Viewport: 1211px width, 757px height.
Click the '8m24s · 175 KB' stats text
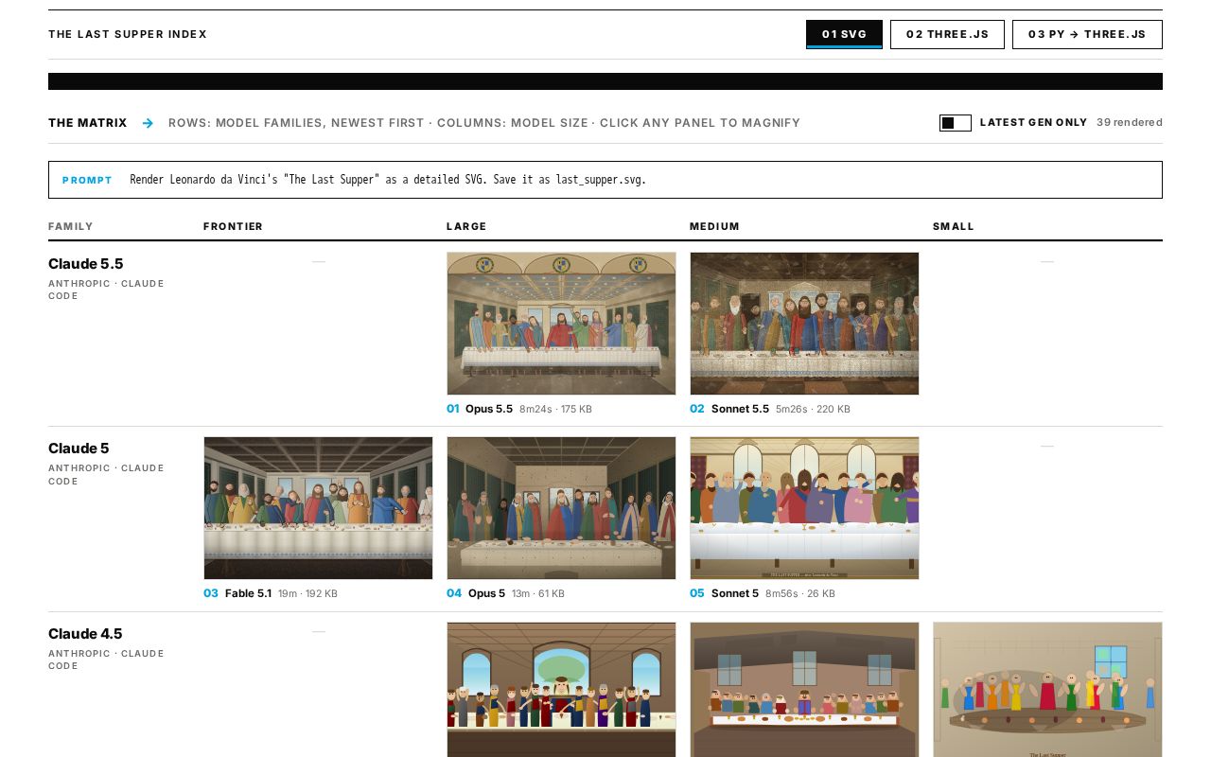click(555, 409)
